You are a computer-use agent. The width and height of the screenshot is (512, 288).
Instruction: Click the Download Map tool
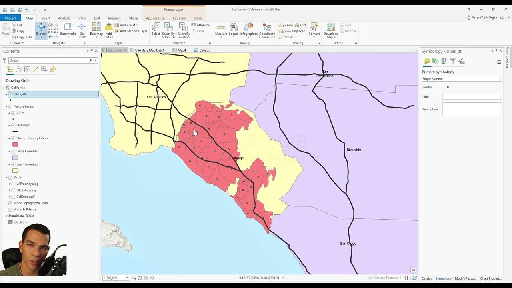[331, 30]
